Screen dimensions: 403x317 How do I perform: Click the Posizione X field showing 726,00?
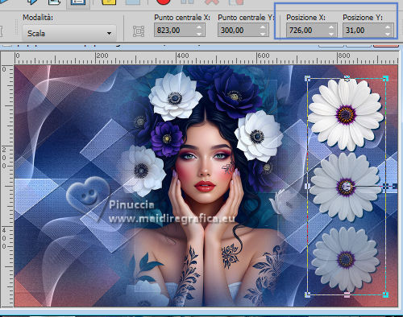[x=307, y=30]
